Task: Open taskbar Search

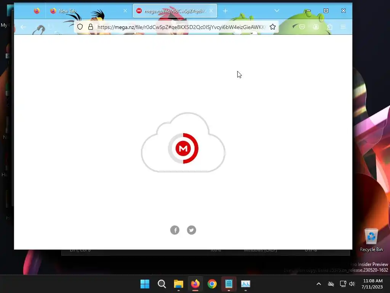Action: [161, 284]
